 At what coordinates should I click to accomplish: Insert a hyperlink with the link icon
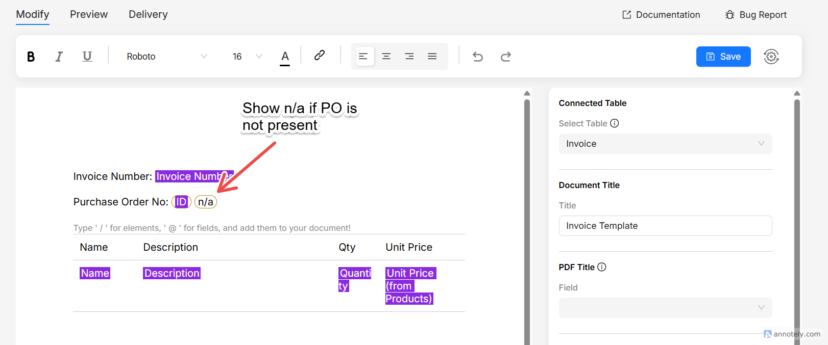(x=320, y=55)
